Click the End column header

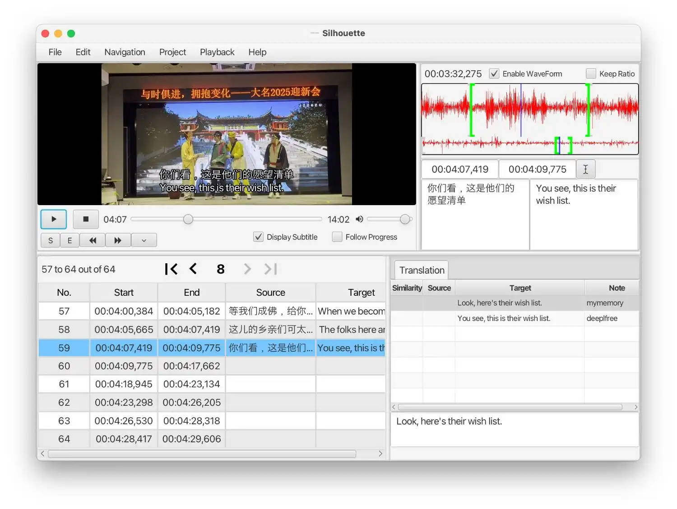[x=191, y=293]
